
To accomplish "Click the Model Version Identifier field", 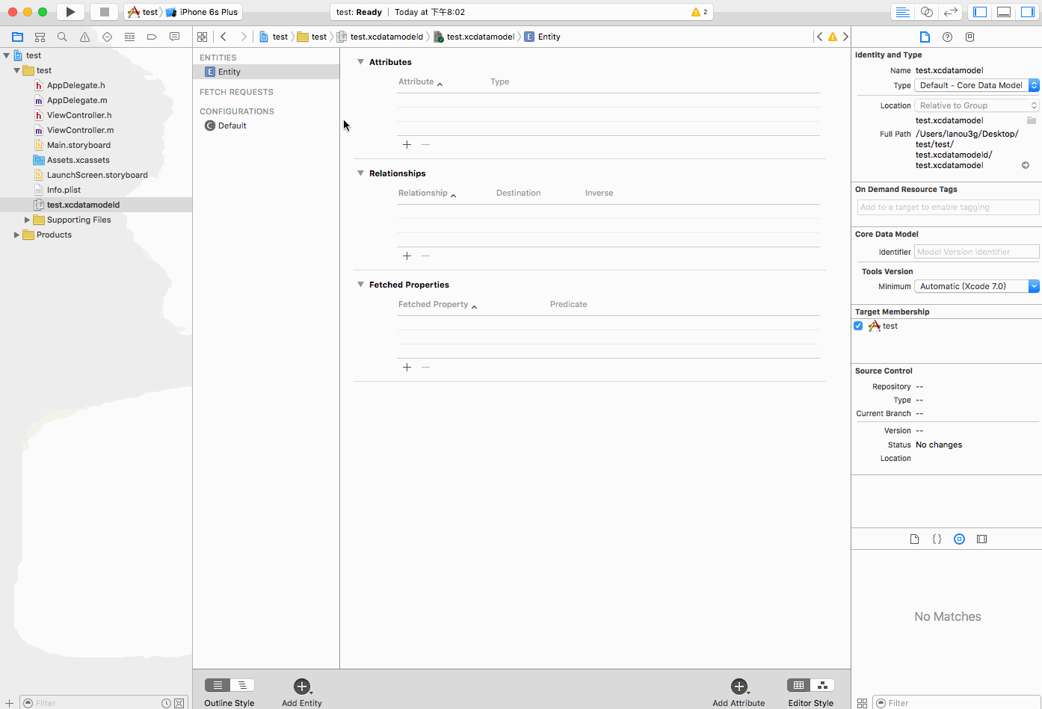I will pyautogui.click(x=977, y=252).
